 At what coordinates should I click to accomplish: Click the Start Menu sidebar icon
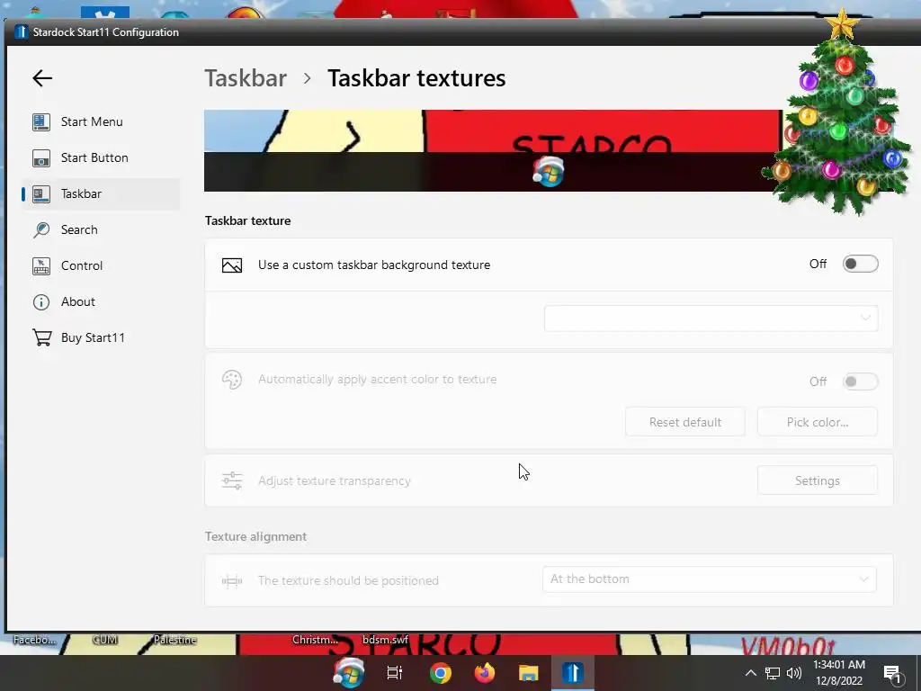pyautogui.click(x=41, y=121)
